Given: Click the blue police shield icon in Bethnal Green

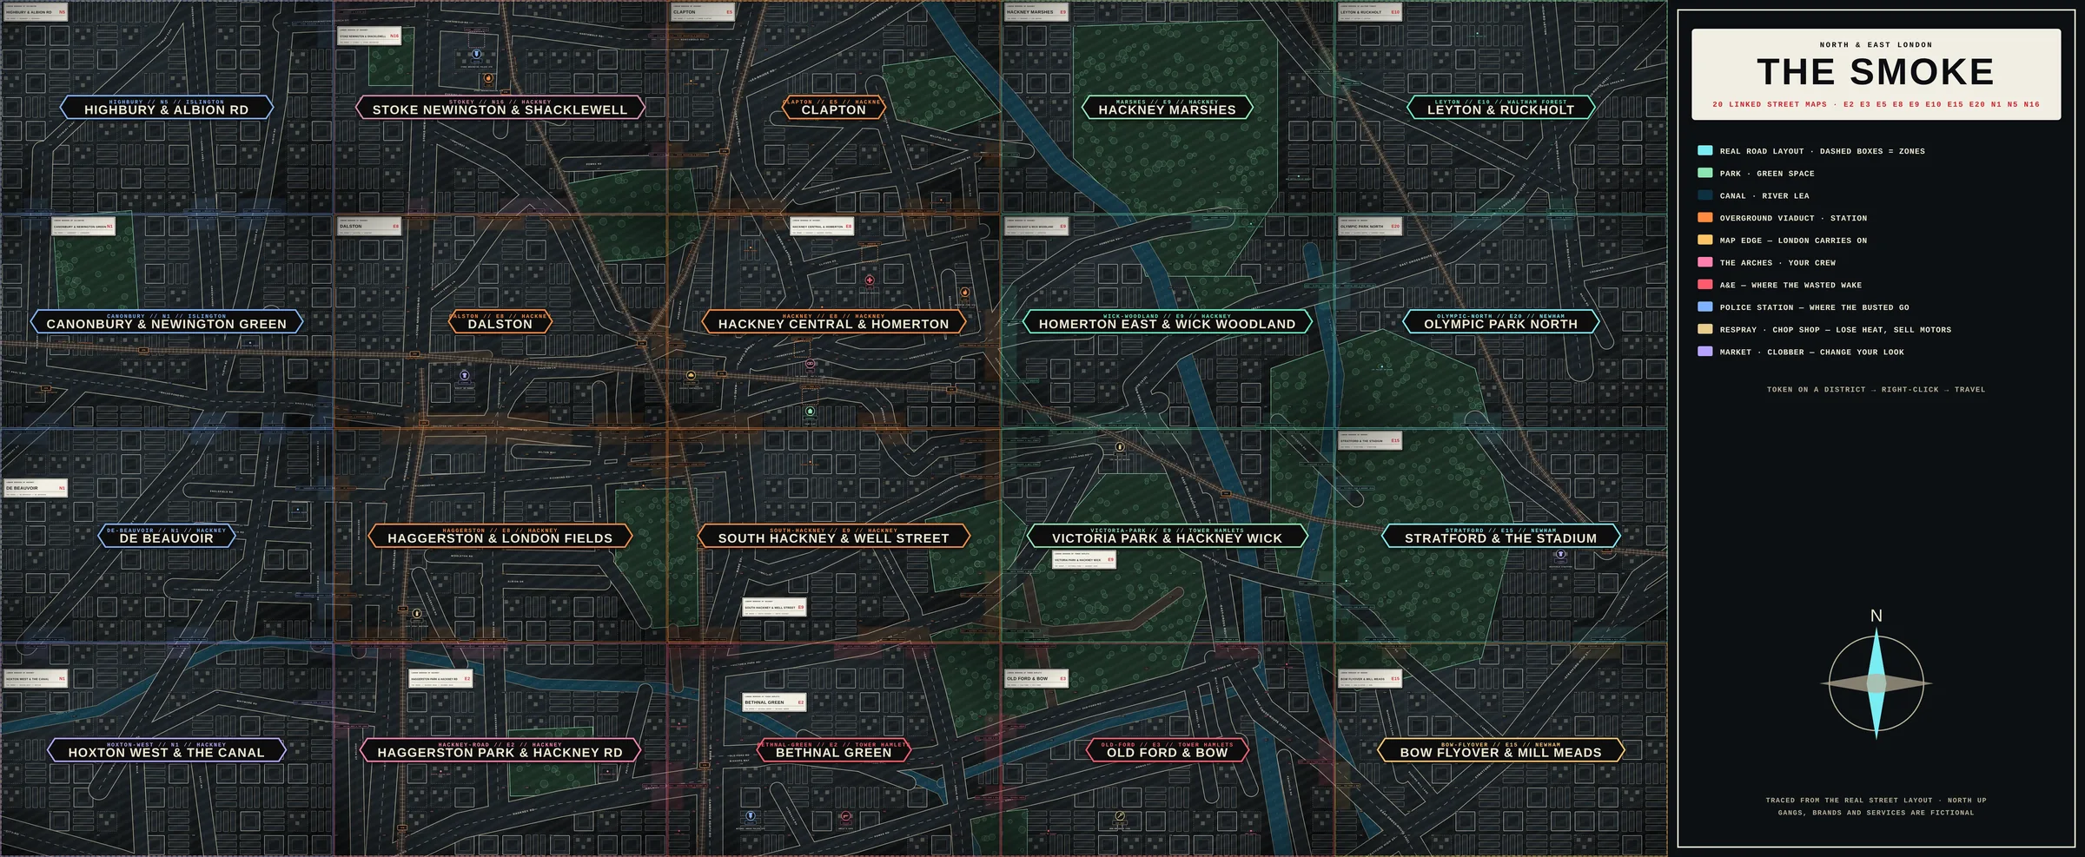Looking at the screenshot, I should (751, 816).
